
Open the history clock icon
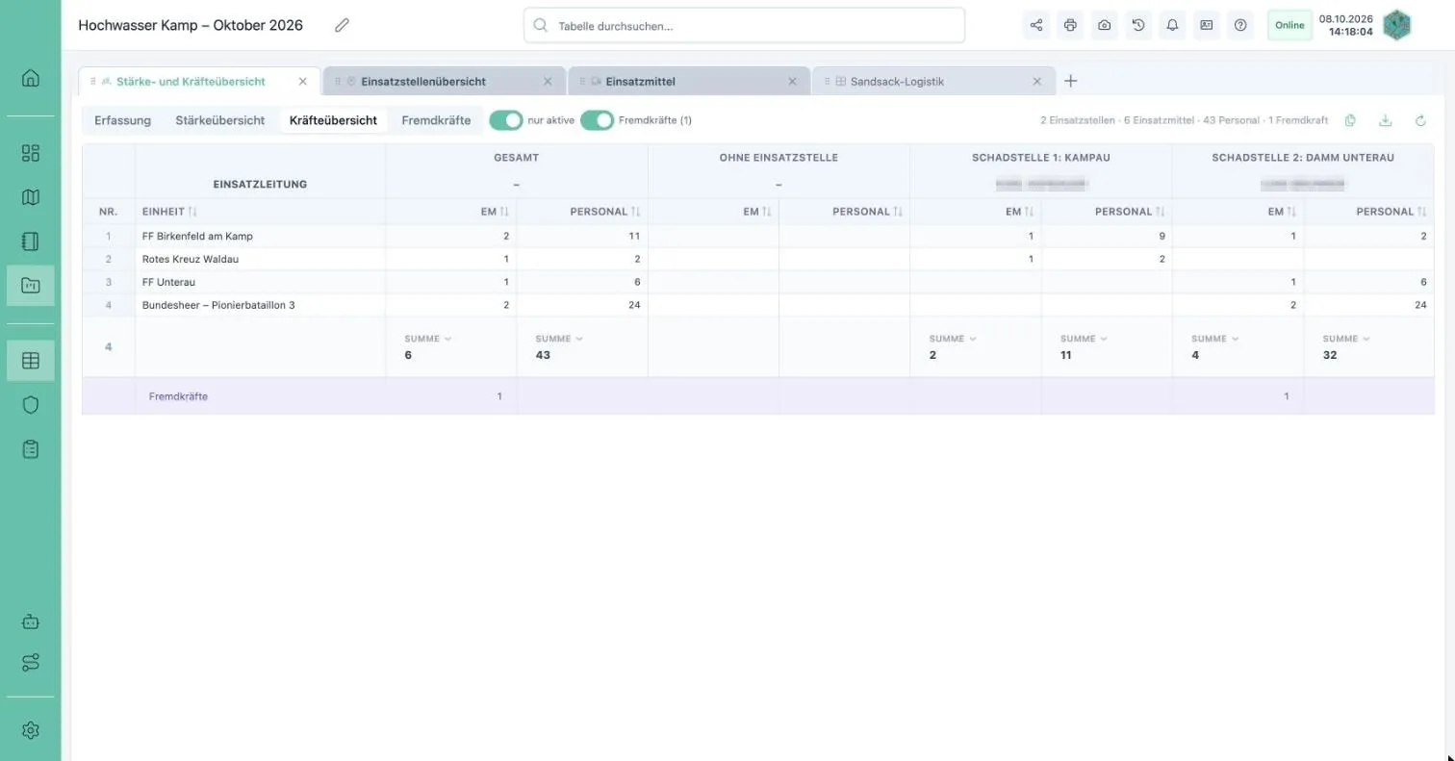pos(1138,25)
